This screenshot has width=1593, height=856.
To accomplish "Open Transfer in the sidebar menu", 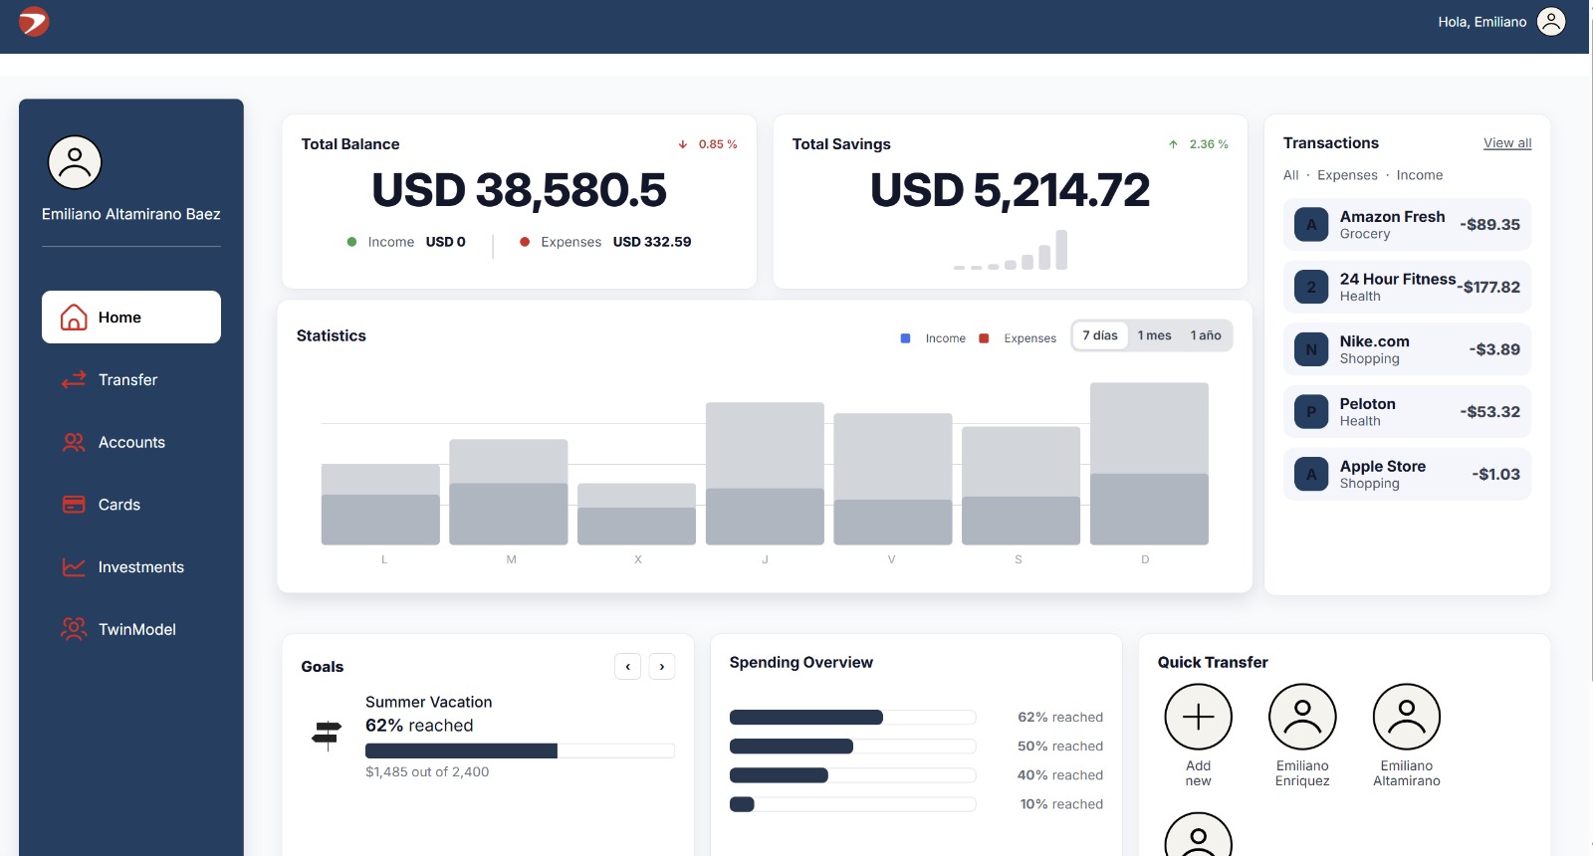I will point(131,379).
